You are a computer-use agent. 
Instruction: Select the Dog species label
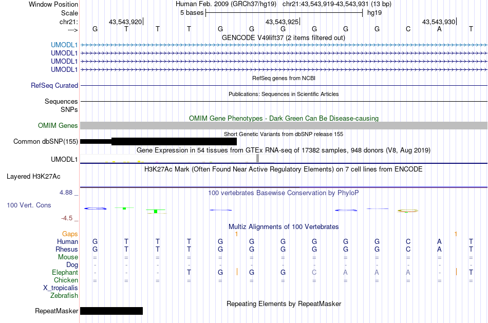click(x=72, y=265)
